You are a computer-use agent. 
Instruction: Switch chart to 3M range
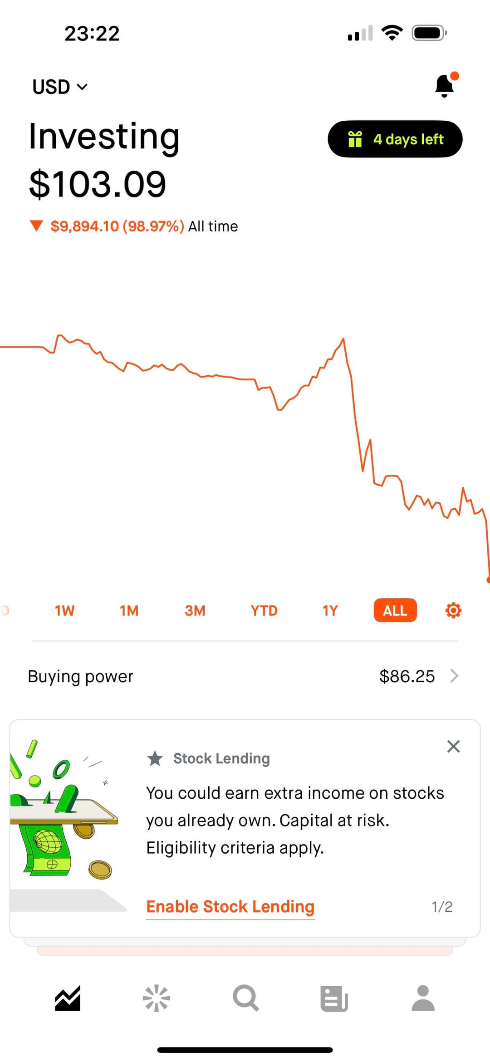(195, 610)
